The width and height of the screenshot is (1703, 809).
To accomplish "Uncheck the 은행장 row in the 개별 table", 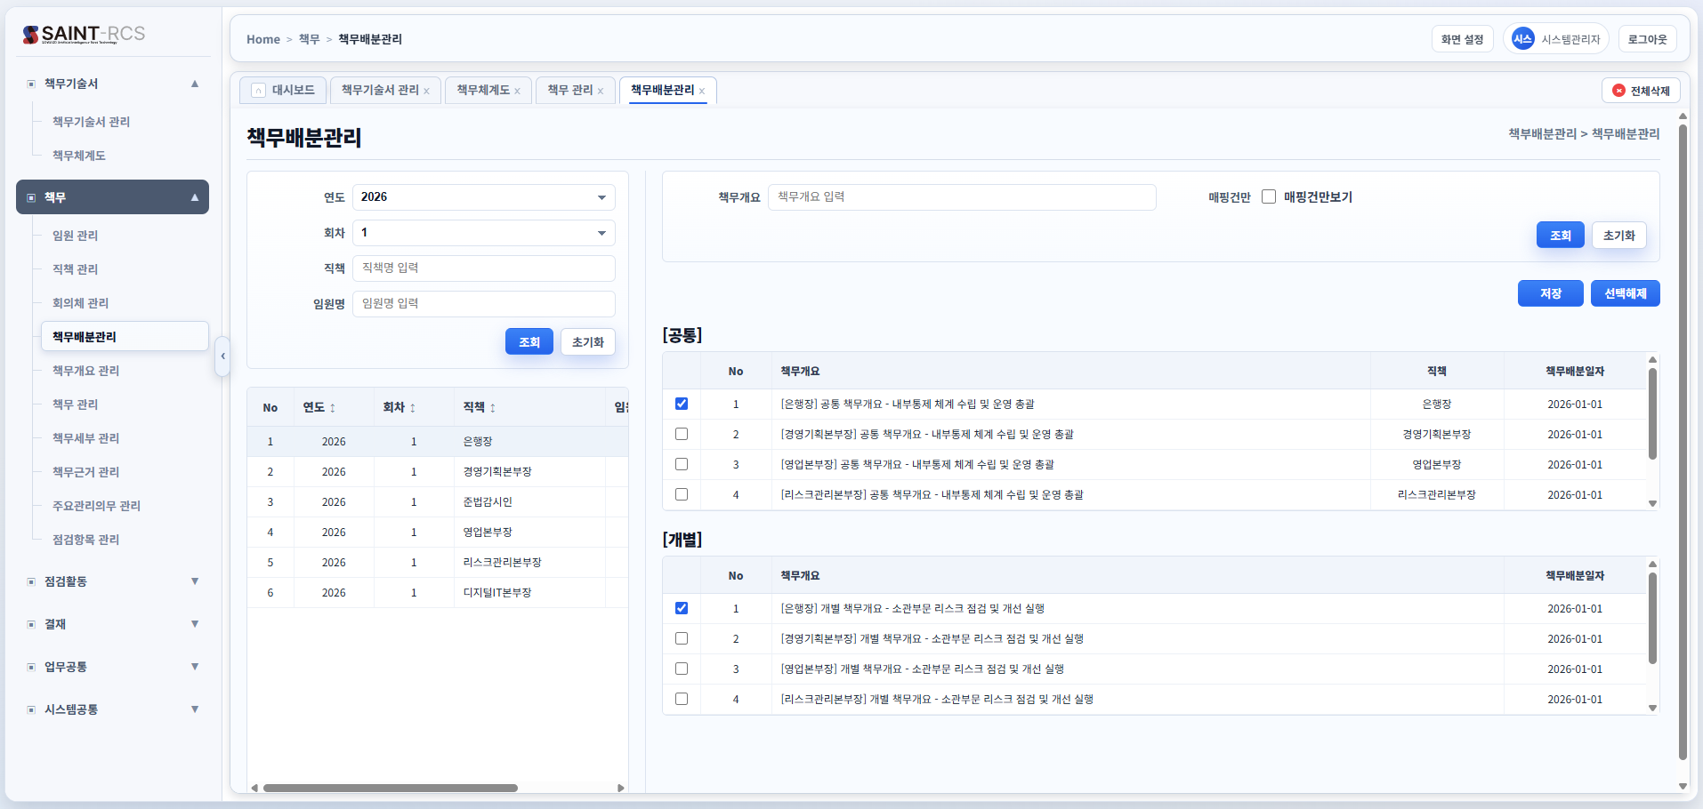I will pyautogui.click(x=682, y=608).
